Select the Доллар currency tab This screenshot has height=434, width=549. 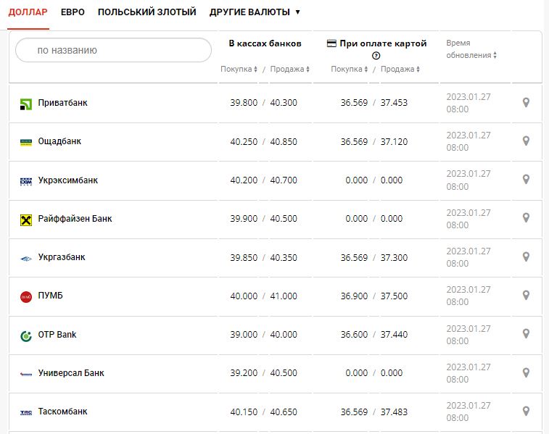28,12
